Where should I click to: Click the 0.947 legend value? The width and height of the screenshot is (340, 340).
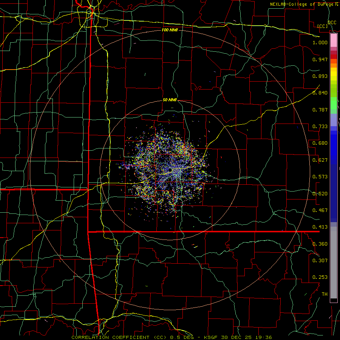coord(320,59)
